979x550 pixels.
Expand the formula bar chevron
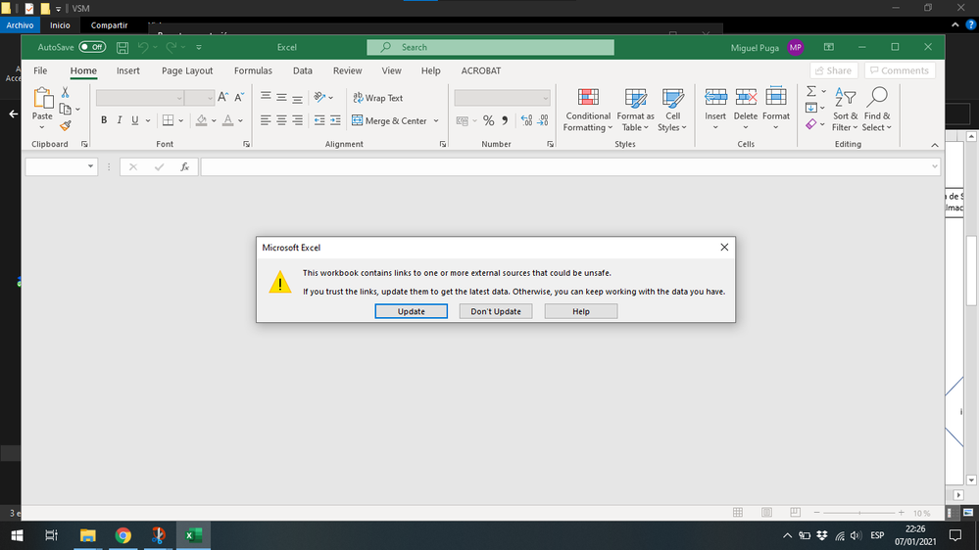pos(934,166)
